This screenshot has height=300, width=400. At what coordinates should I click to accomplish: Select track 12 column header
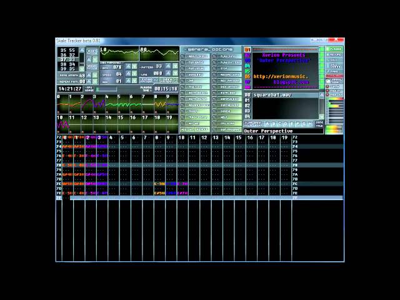pyautogui.click(x=206, y=137)
